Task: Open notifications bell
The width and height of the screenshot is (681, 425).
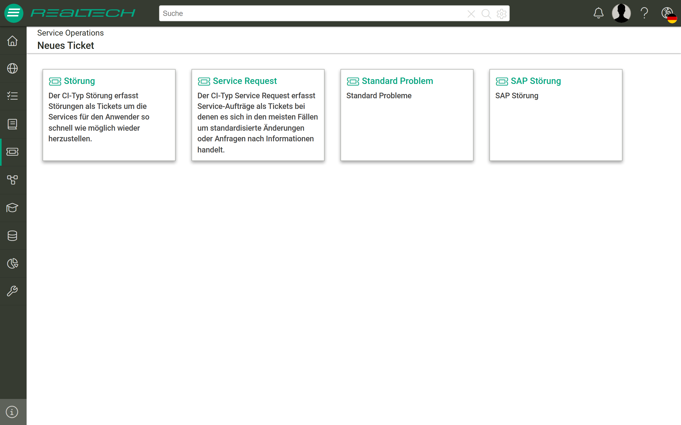Action: (x=599, y=13)
